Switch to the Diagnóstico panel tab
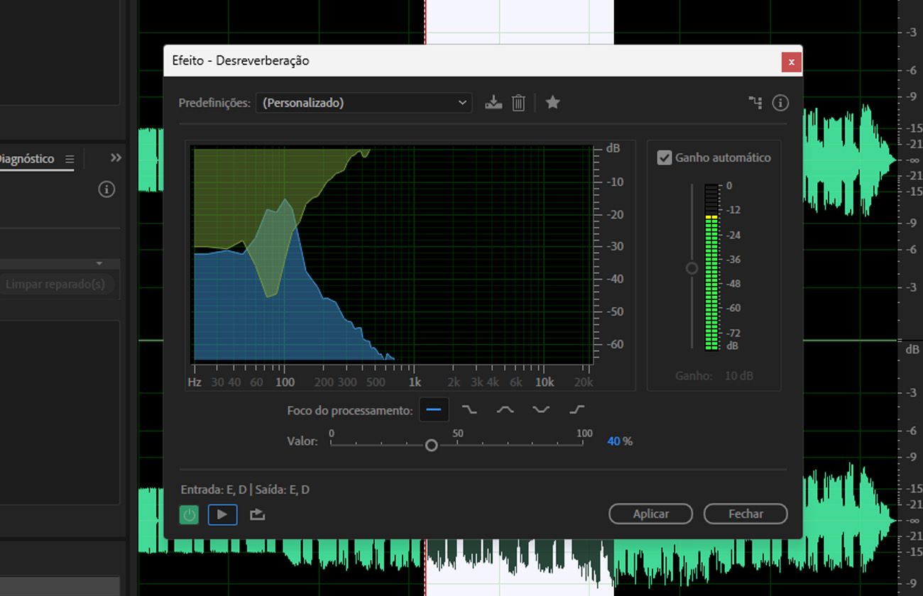 (27, 159)
